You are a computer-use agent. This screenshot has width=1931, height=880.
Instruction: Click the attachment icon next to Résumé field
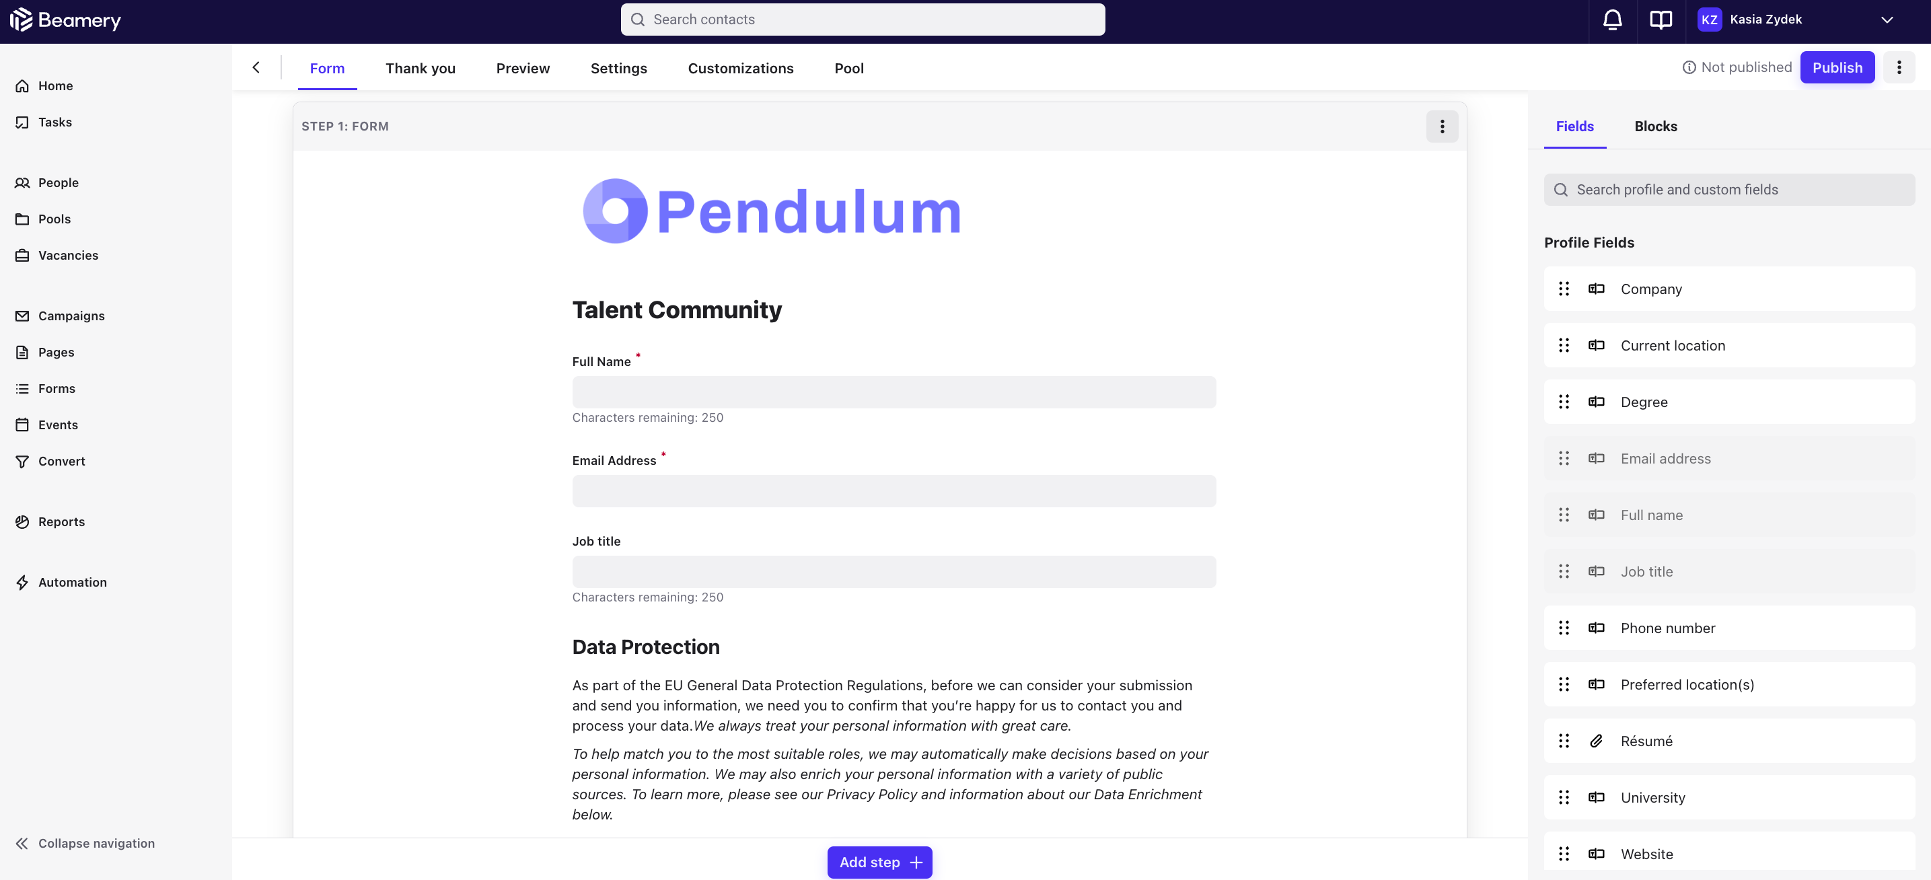point(1596,741)
